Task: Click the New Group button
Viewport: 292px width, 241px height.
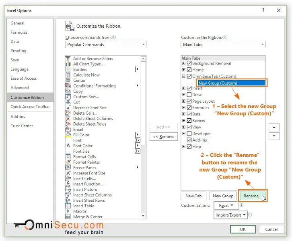Action: [223, 196]
